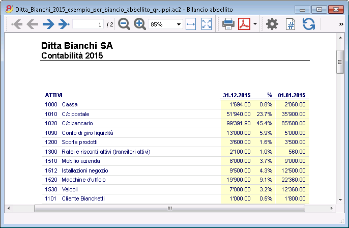Click the ATTIVI heading
Viewport: 349px width, 228px height.
click(53, 95)
